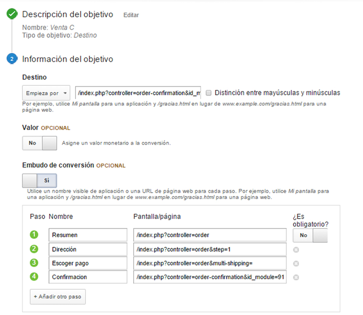Screen dimensions: 363x315
Task: Click the green step 4 number icon
Action: click(34, 277)
